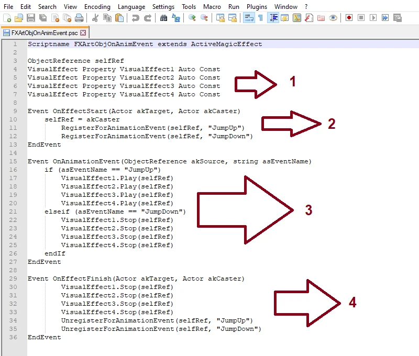
Task: Open the Edit menu
Action: pyautogui.click(x=26, y=7)
